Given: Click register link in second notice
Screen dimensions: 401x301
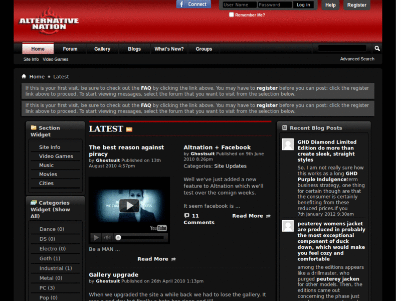Looking at the screenshot, I should tap(267, 105).
